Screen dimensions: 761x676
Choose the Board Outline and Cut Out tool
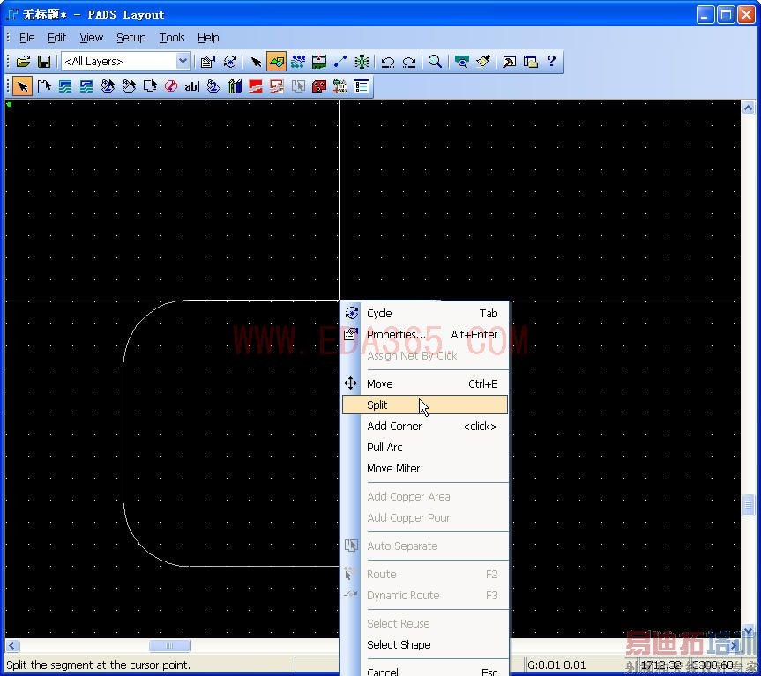tap(44, 86)
